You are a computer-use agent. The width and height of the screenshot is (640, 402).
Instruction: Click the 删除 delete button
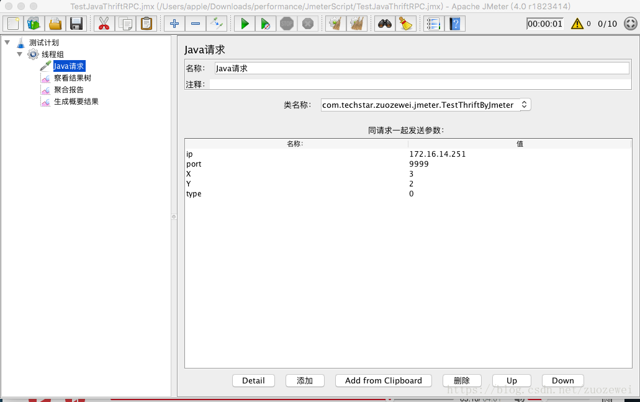click(462, 380)
